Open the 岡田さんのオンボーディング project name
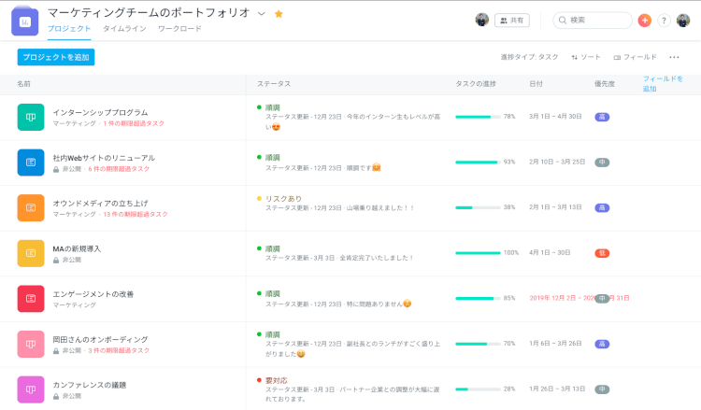The image size is (701, 410). point(100,339)
